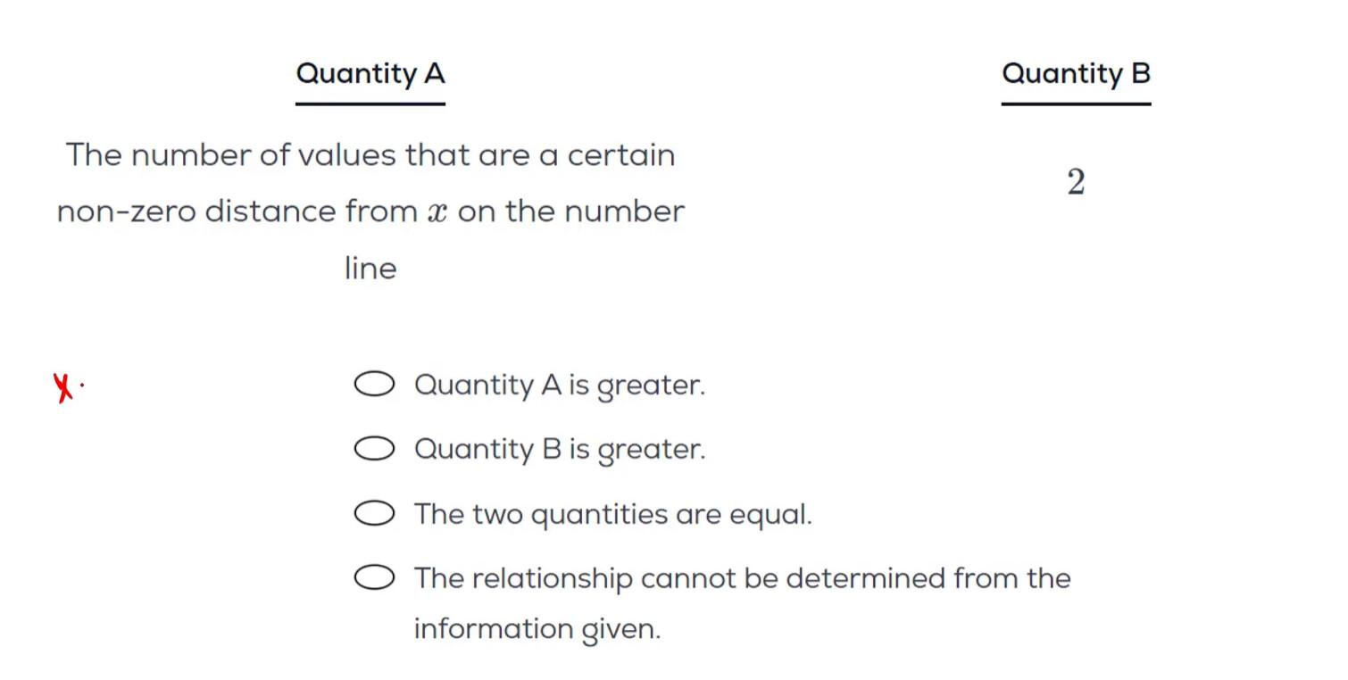Image resolution: width=1348 pixels, height=680 pixels.
Task: Click the "Quantity B" column heading
Action: [x=1076, y=73]
